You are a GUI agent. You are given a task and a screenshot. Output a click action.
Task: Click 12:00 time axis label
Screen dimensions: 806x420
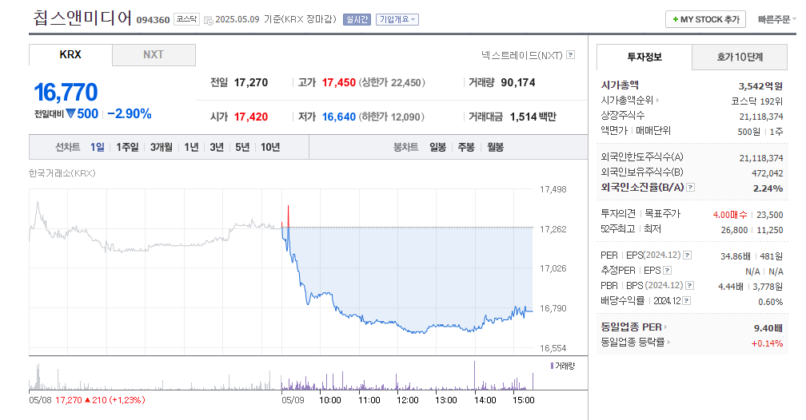408,400
